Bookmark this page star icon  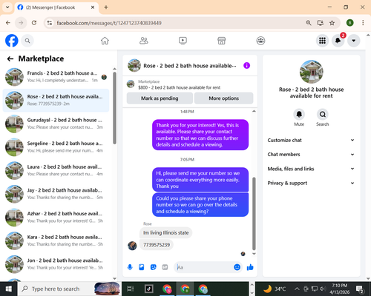tap(332, 23)
